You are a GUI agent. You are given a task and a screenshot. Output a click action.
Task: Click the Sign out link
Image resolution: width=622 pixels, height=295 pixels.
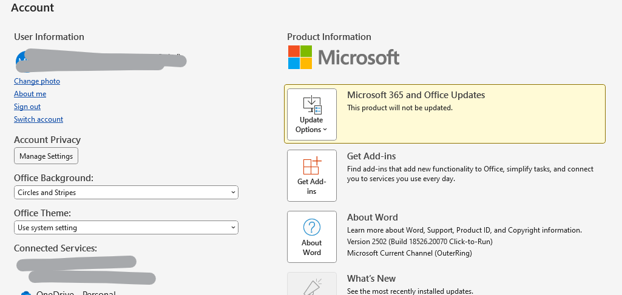[27, 107]
